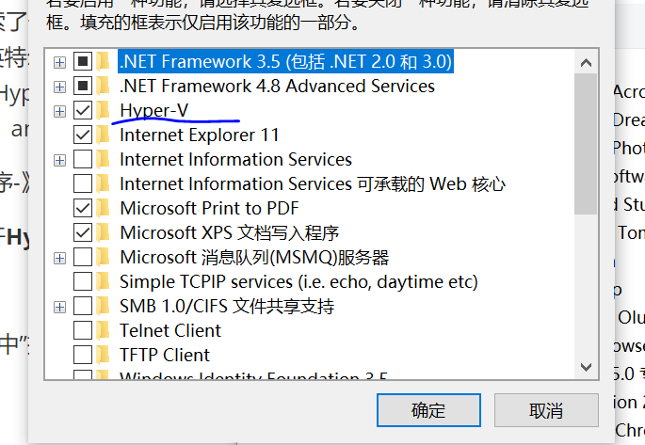Enable the Telnet Client checkbox

(x=83, y=330)
